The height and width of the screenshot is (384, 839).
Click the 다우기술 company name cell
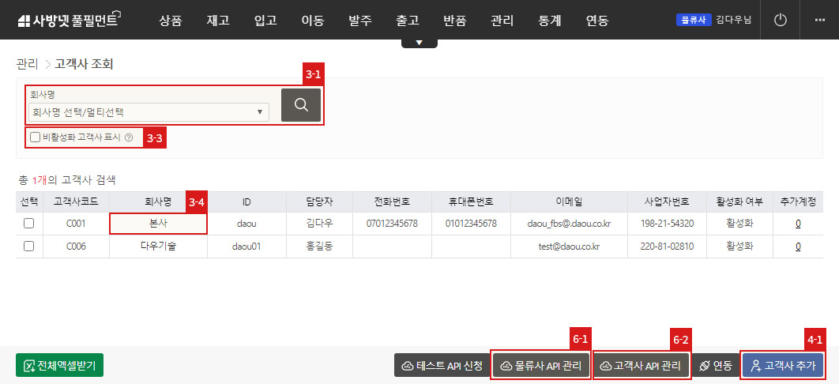158,246
